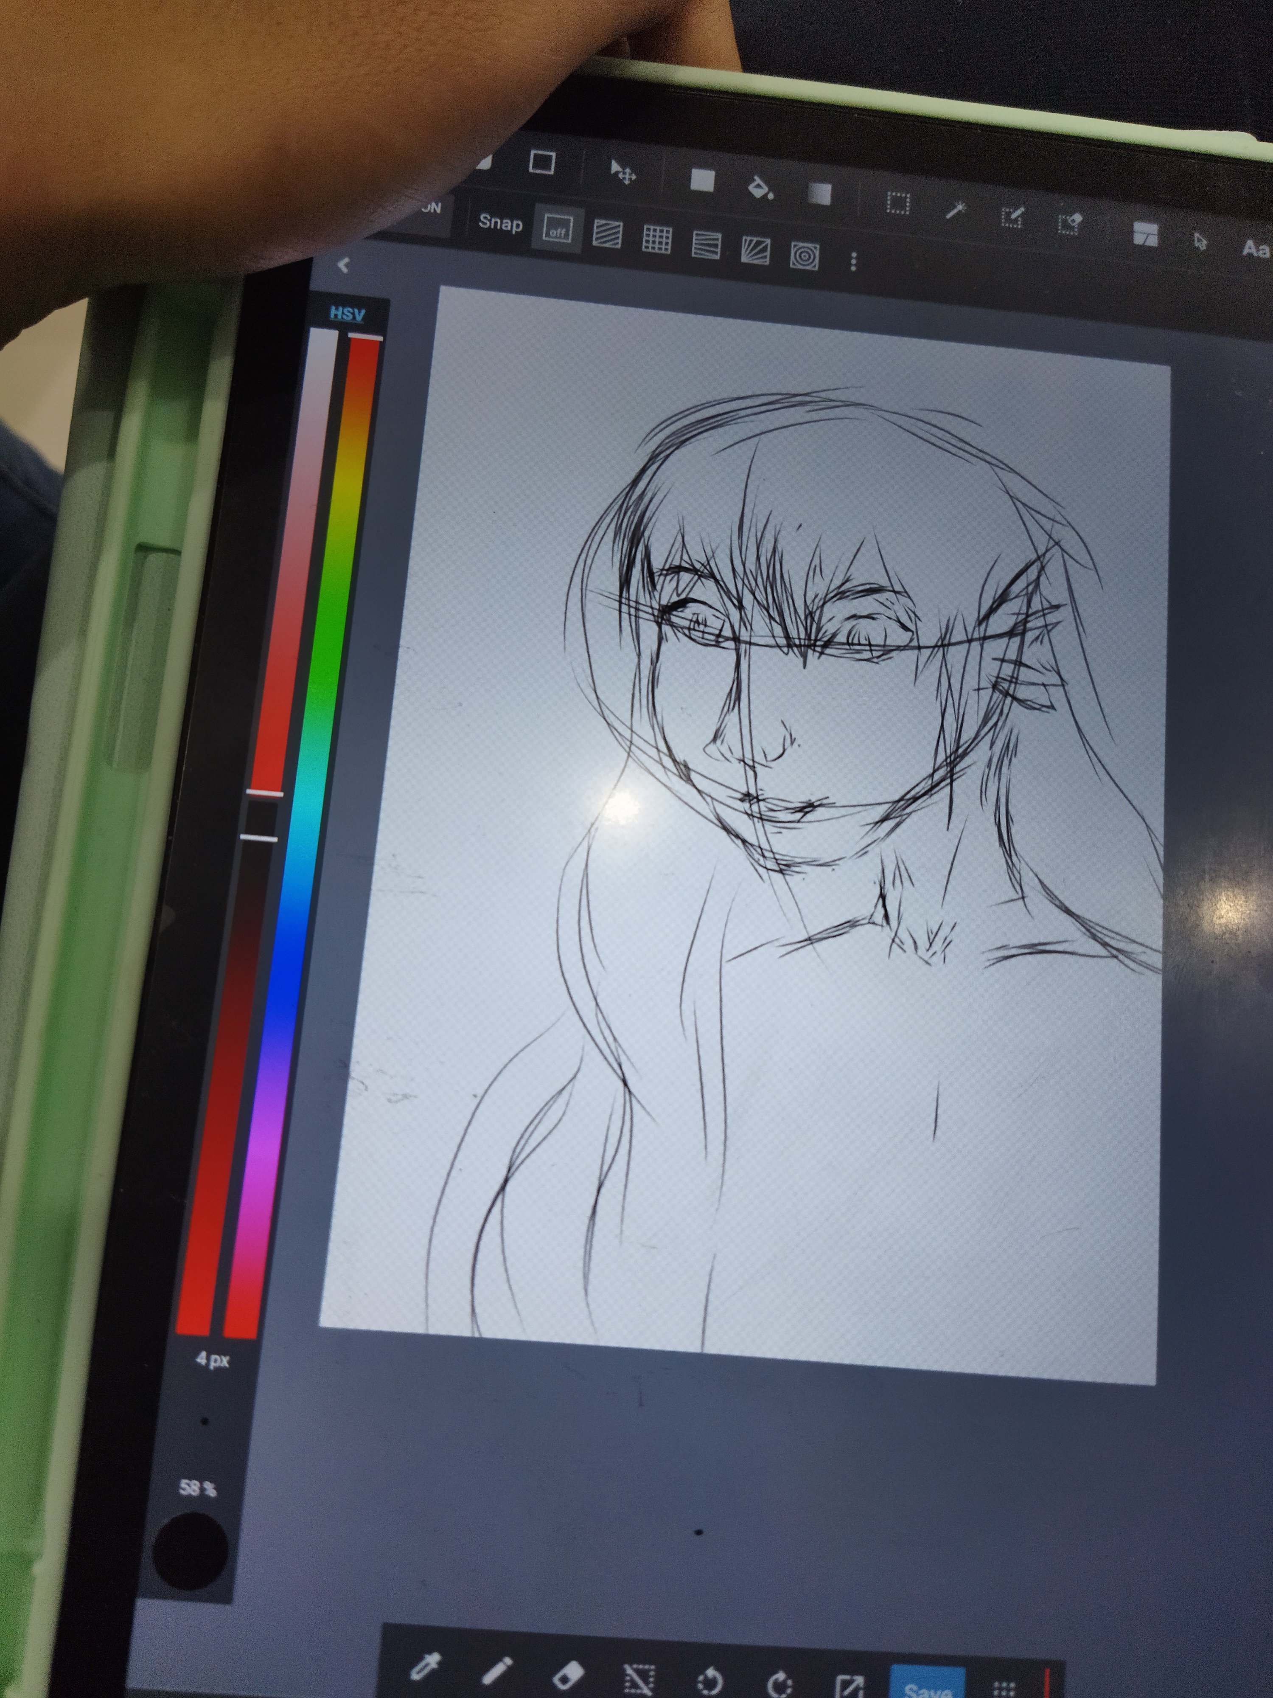Select the Eyedropper tool
The height and width of the screenshot is (1698, 1273).
click(x=425, y=1666)
